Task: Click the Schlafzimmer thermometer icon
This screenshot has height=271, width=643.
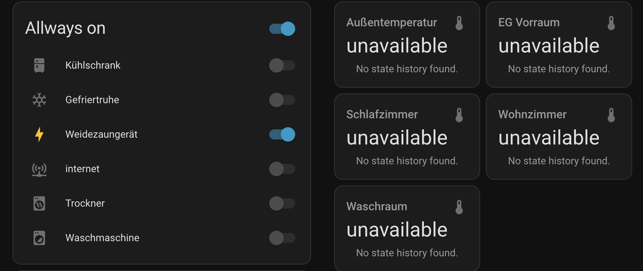Action: click(459, 115)
